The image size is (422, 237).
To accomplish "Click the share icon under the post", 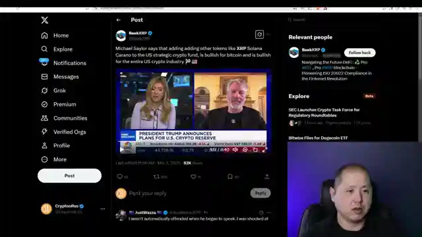I will click(266, 176).
